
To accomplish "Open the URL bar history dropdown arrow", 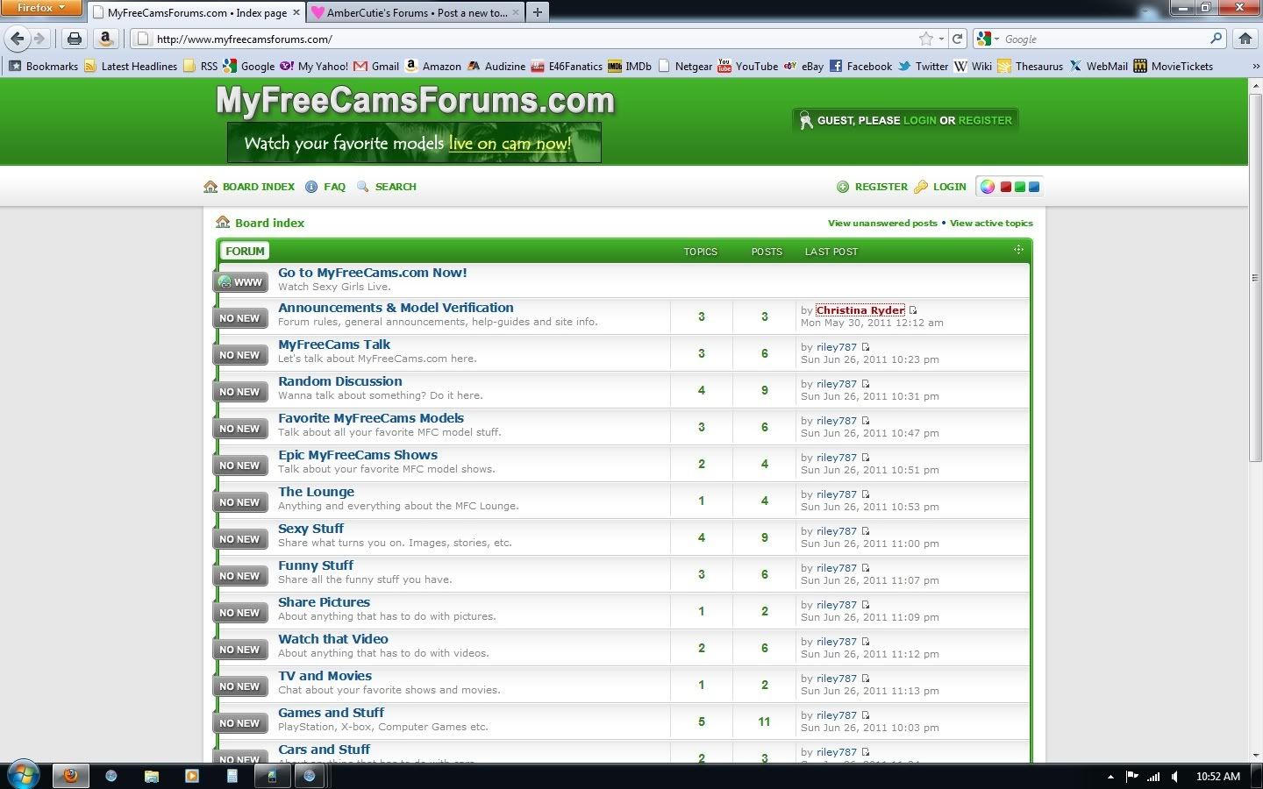I will point(941,39).
